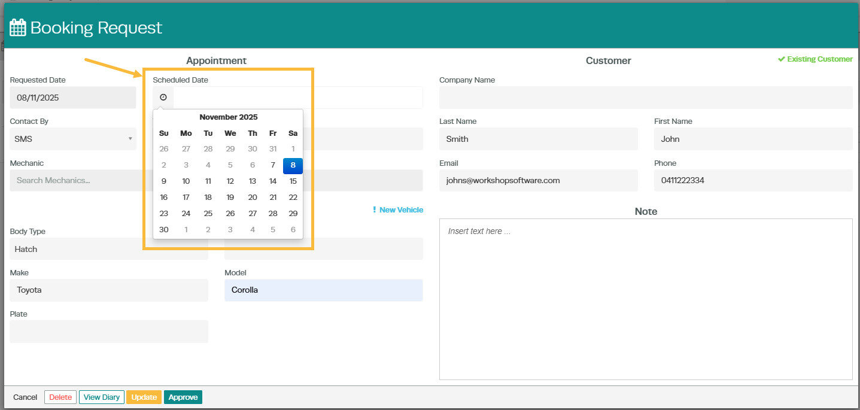Click the Existing Customer label
Screen dimensions: 860x410
[x=815, y=59]
